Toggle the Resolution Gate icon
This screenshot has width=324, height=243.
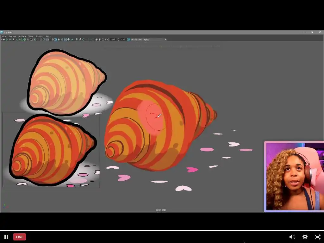click(x=34, y=40)
